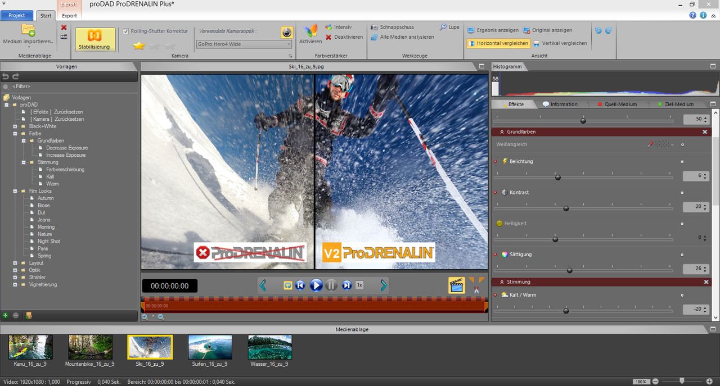Open the Quell-Medium tab
The width and height of the screenshot is (720, 386).
pyautogui.click(x=617, y=104)
